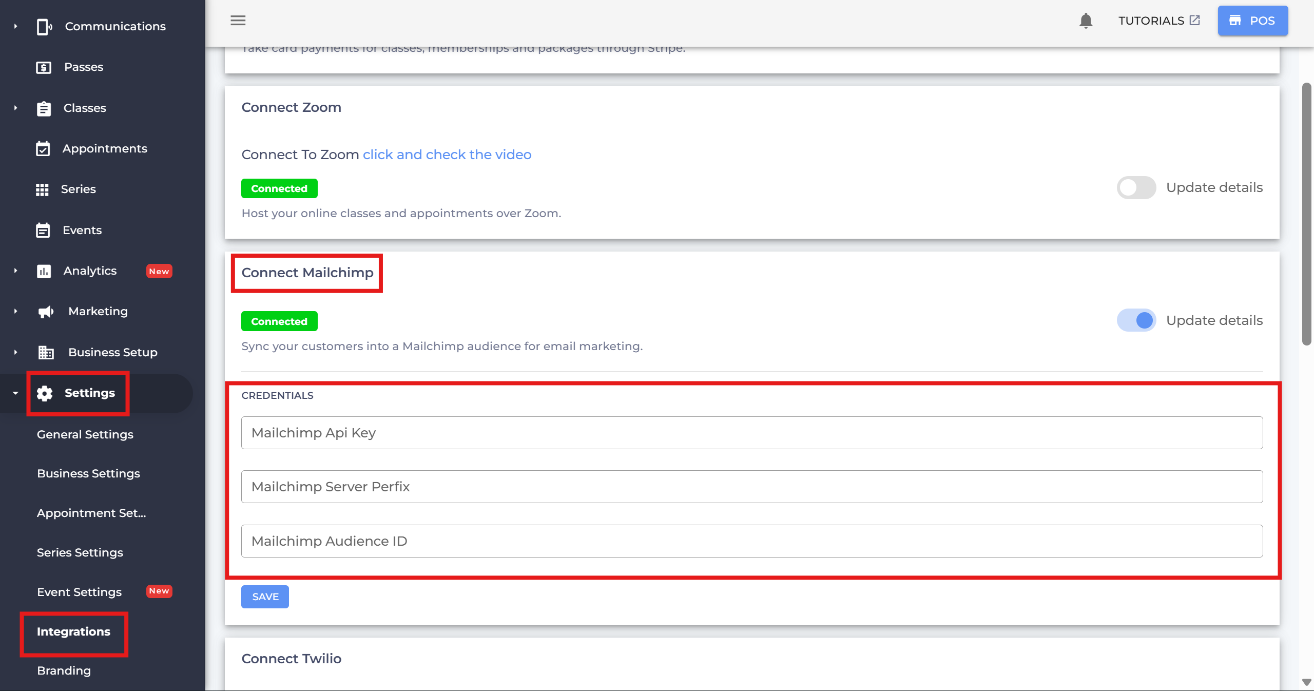Click the Communications sidebar icon
Screen dimensions: 1314x691
point(44,27)
